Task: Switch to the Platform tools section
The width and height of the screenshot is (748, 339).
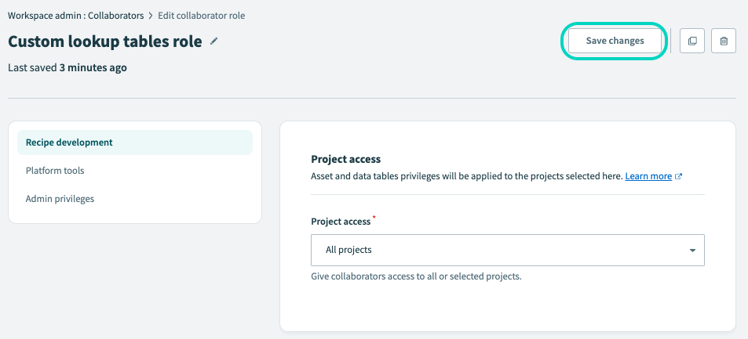Action: coord(55,171)
